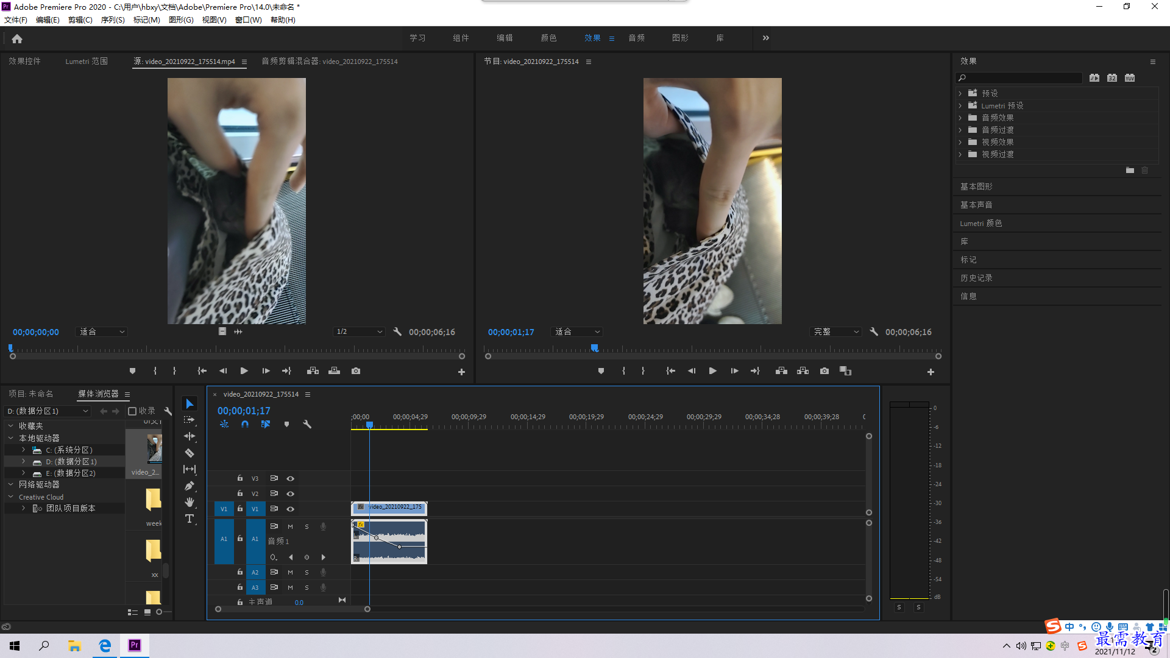Open source playback resolution 1/2 dropdown
This screenshot has height=658, width=1170.
360,332
